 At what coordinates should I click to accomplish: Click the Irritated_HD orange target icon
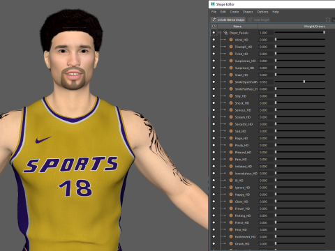point(231,166)
